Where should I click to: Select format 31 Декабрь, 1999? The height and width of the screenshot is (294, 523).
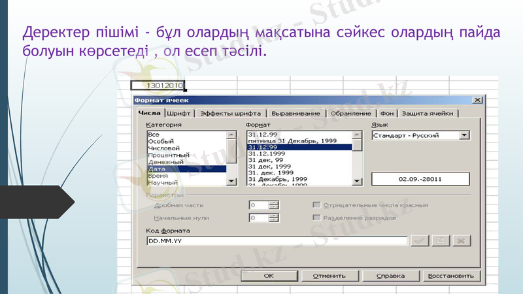pyautogui.click(x=299, y=179)
